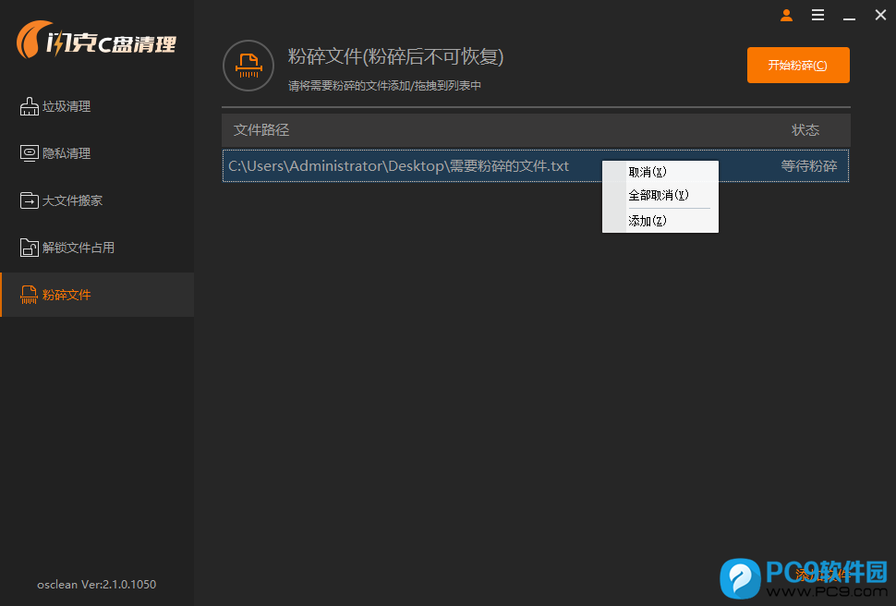This screenshot has height=606, width=896.
Task: Click the 等待粉碎 status cell
Action: [808, 166]
